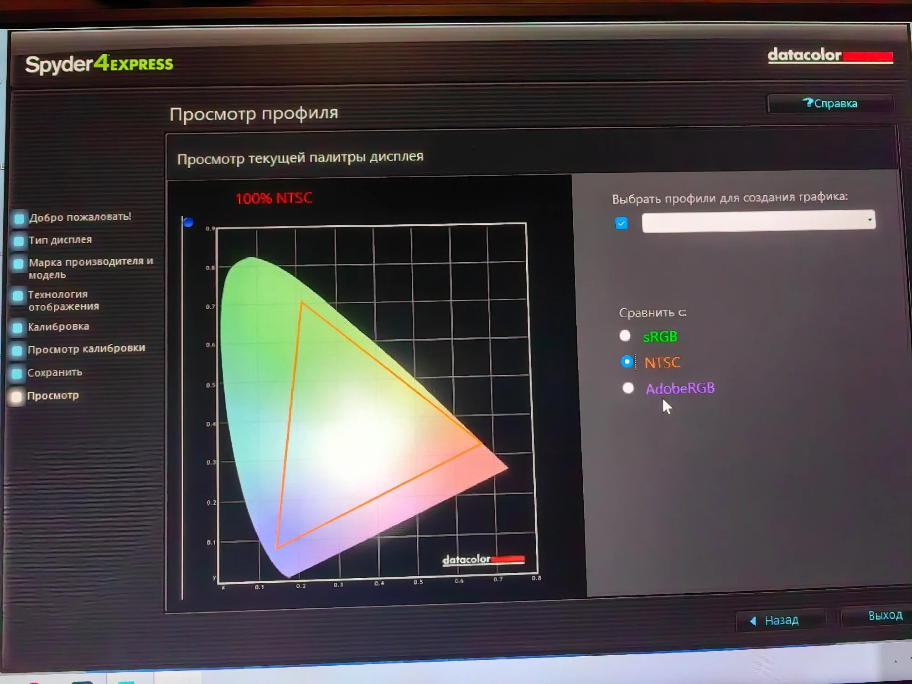Open Марка производителя и модель step
Screen dimensions: 912x684
(90, 268)
